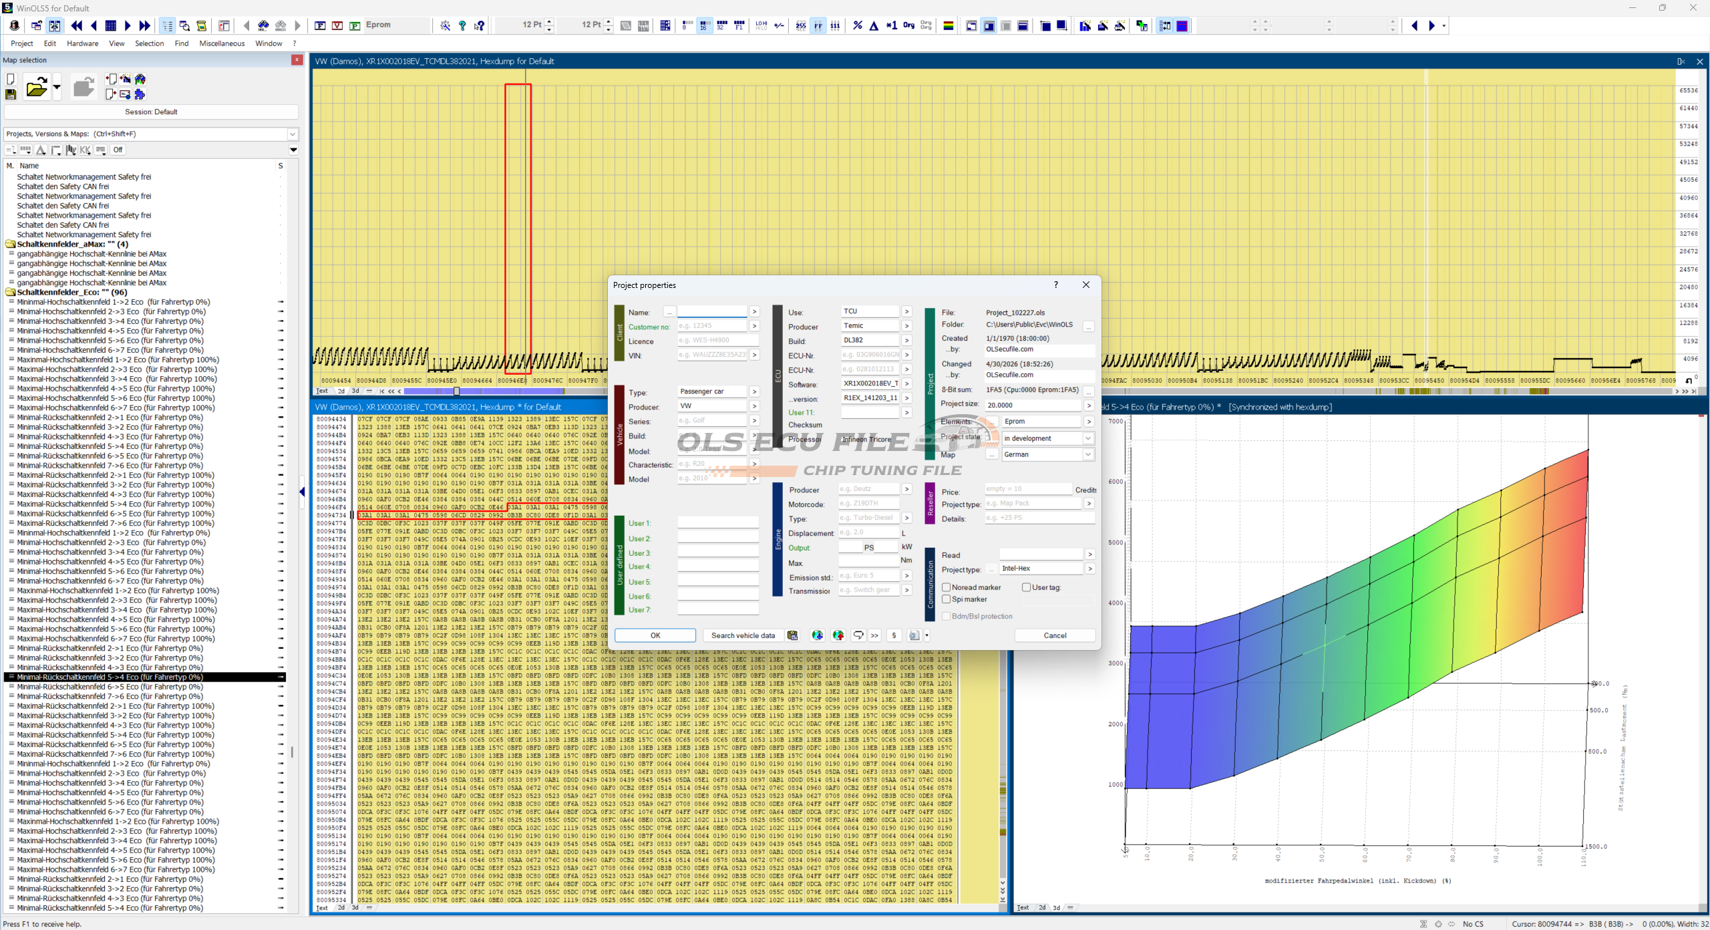This screenshot has width=1710, height=930.
Task: Open the Selection menu
Action: [x=149, y=43]
